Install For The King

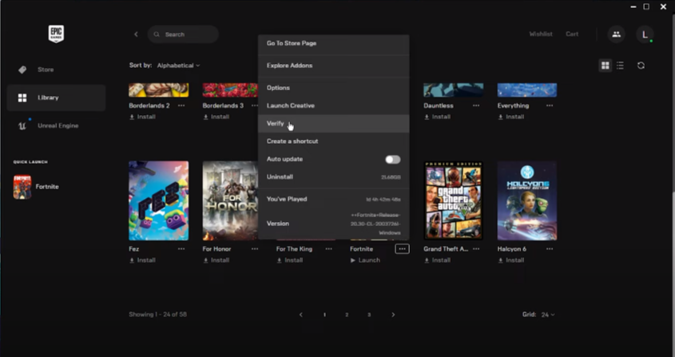[290, 260]
